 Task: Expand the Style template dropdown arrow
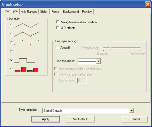coord(132,111)
